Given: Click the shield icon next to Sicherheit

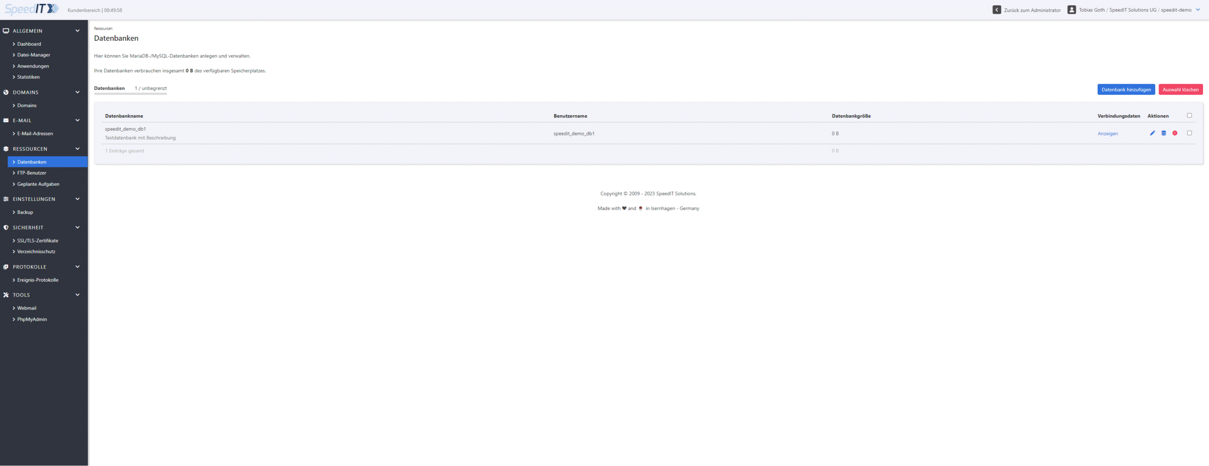Looking at the screenshot, I should pyautogui.click(x=6, y=228).
